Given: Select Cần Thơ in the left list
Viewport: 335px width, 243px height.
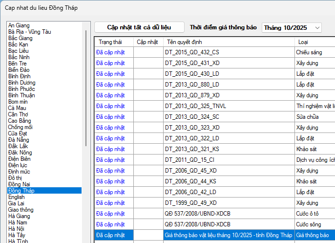Looking at the screenshot, I should click(19, 114).
